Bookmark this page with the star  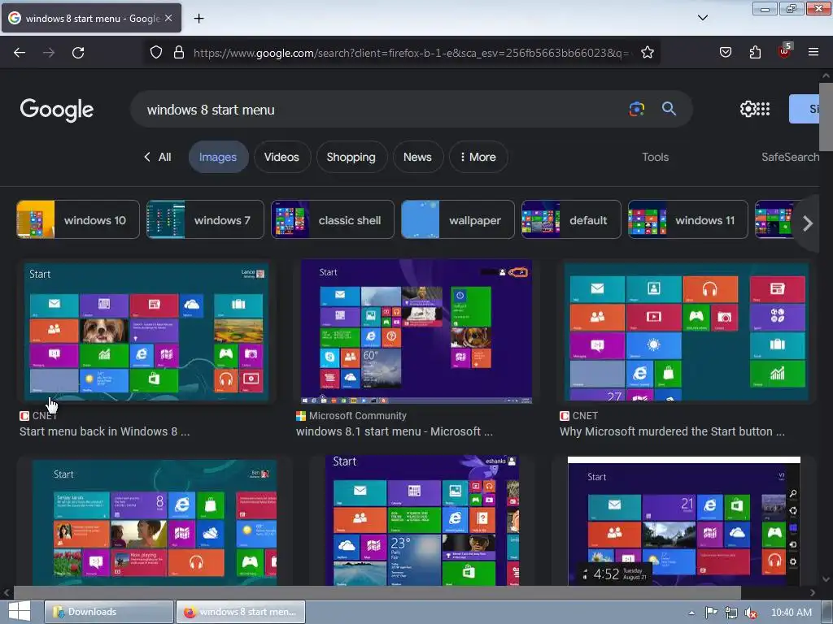click(x=647, y=53)
